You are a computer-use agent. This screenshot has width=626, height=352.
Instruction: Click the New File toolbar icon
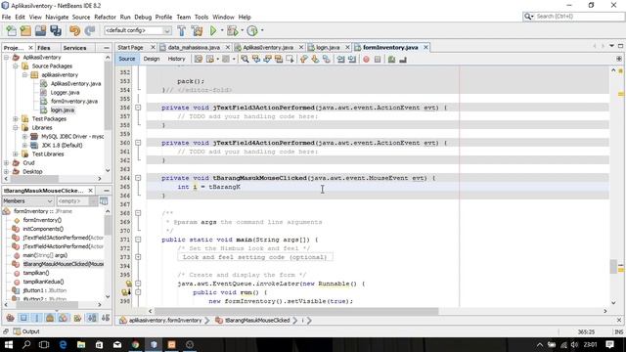pos(11,30)
